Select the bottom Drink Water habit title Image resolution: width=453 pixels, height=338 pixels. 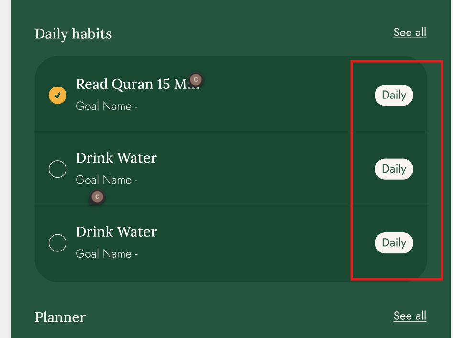coord(116,232)
